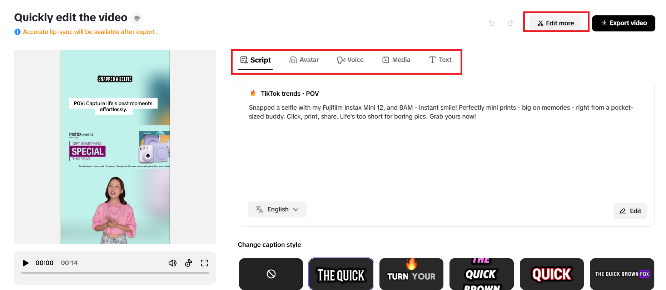Open the tutorial graduation cap icon
The width and height of the screenshot is (666, 290).
137,18
